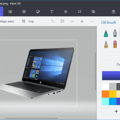Pick the indigo color swatch
The height and width of the screenshot is (120, 120).
click(118, 101)
